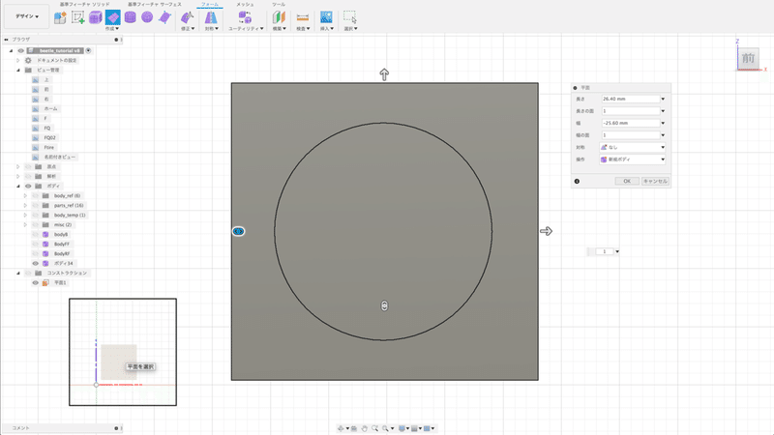Click the OK button in the plane dialog
The width and height of the screenshot is (774, 435).
[x=627, y=181]
